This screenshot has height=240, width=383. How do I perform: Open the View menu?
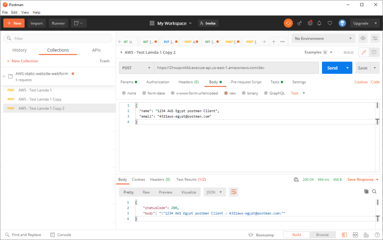coord(25,12)
